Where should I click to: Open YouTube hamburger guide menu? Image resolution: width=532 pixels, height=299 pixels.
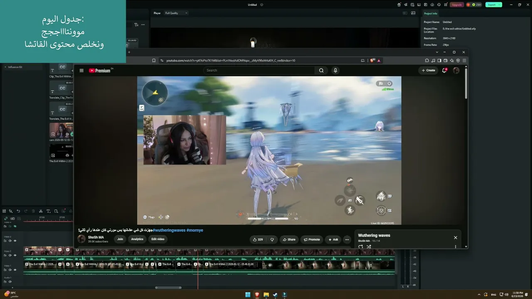tap(81, 71)
